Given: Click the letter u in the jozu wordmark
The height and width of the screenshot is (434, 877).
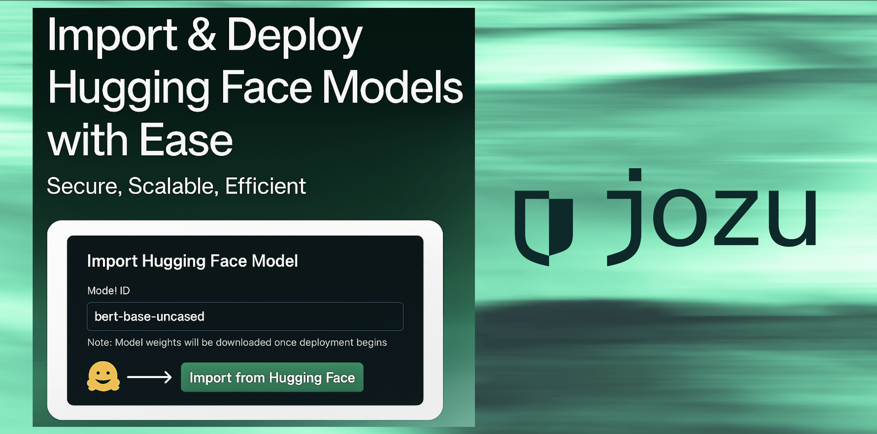Looking at the screenshot, I should point(792,217).
